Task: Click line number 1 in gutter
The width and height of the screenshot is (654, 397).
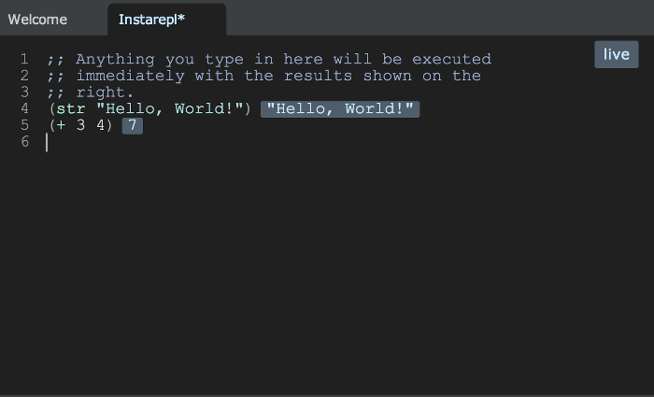Action: pos(24,60)
